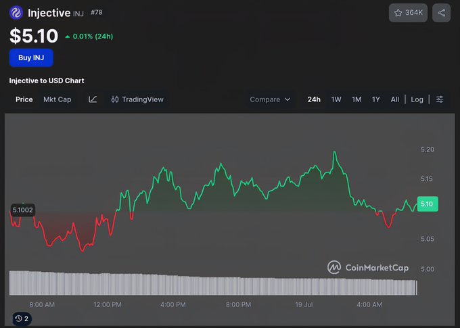Screen dimensions: 460x328
Task: Click the volume bars area under chart
Action: coord(213,283)
